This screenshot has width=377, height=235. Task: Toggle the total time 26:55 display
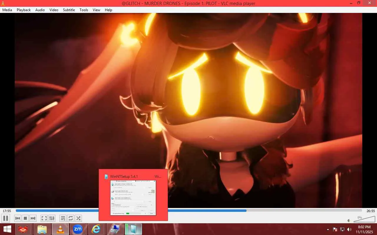tap(371, 211)
